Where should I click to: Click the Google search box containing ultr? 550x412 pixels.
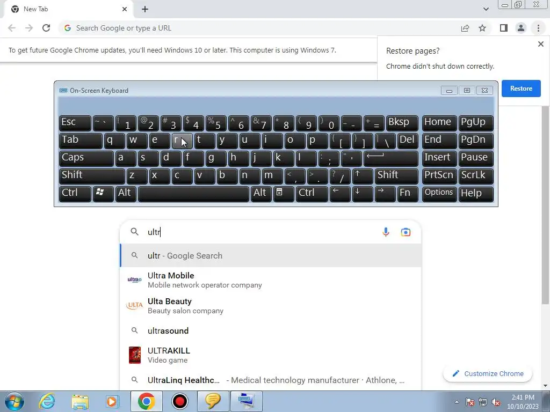pos(270,232)
